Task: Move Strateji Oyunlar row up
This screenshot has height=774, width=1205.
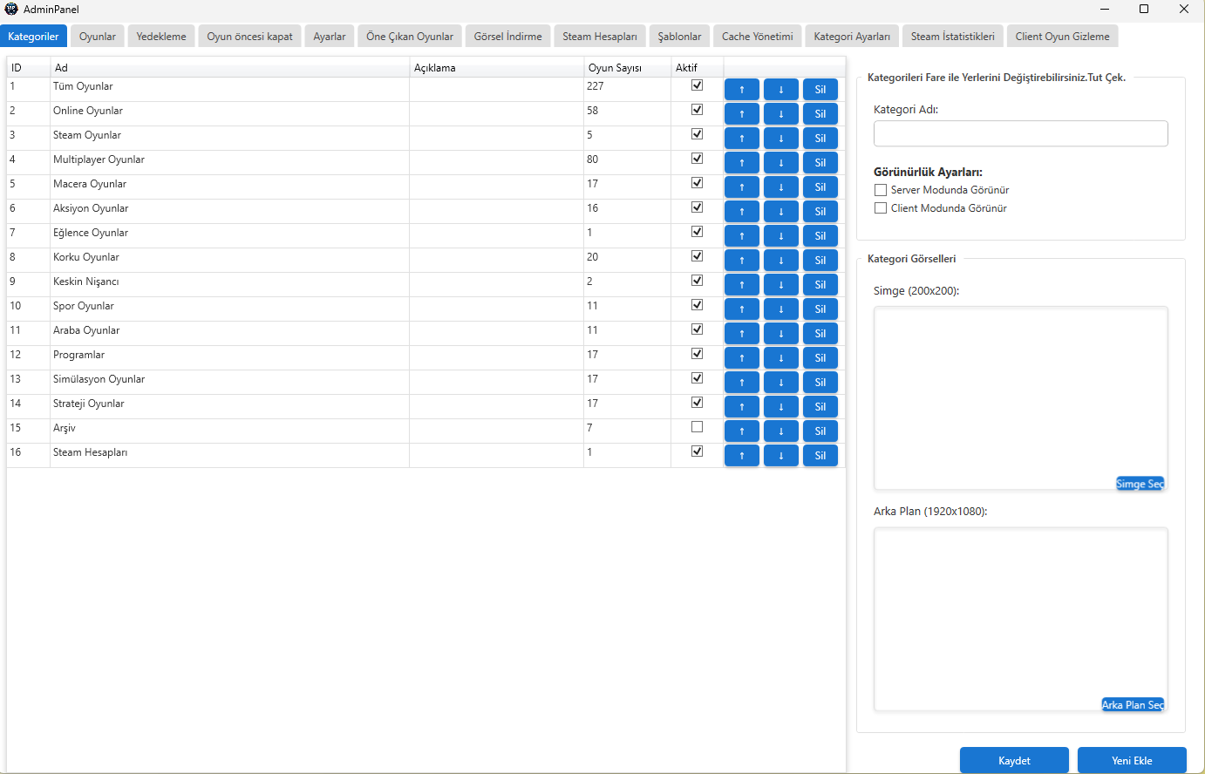Action: [x=742, y=406]
